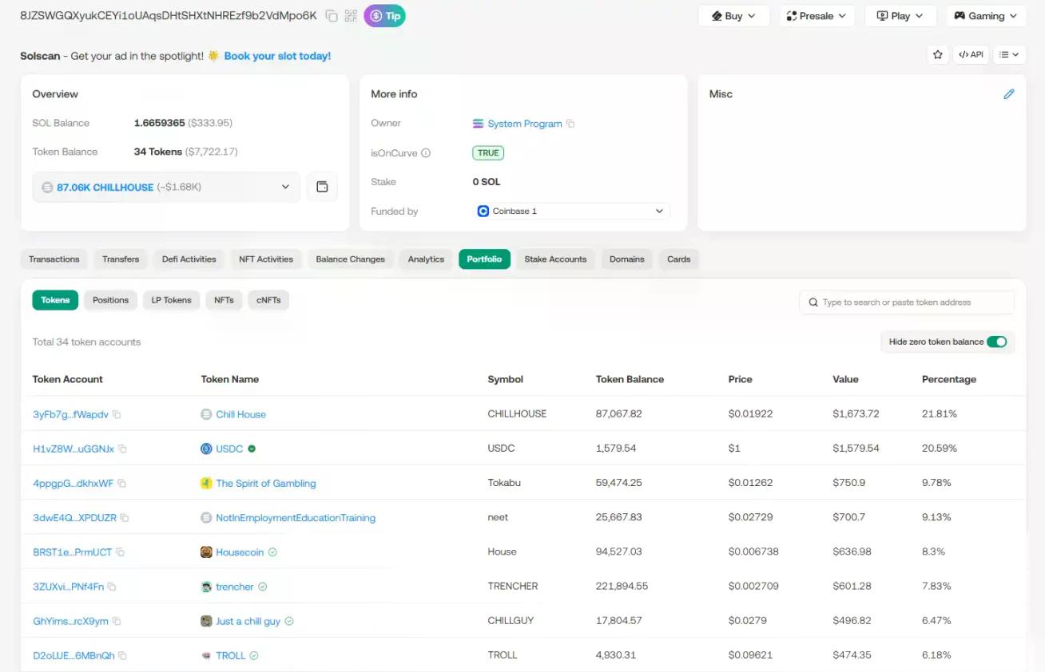Screen dimensions: 1045x672
Task: Copy System Program owner address
Action: click(x=570, y=124)
